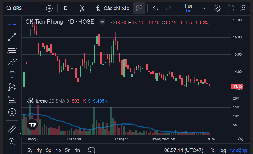Activate the zoom in tool
This screenshot has width=253, height=154.
[12, 141]
